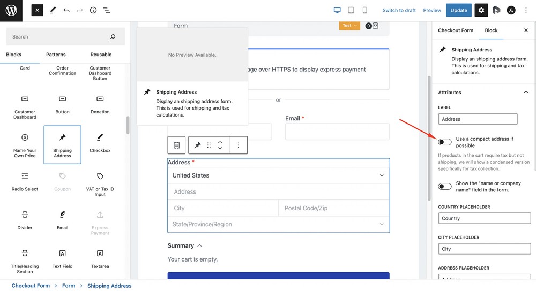Collapse the Summary section chevron
This screenshot has width=536, height=292.
(x=200, y=245)
